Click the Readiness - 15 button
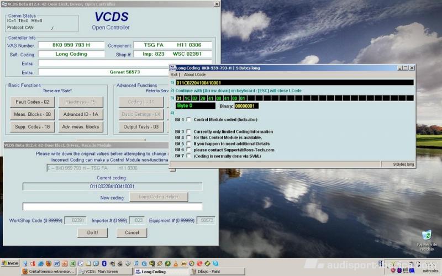The width and height of the screenshot is (442, 276). coord(81,102)
